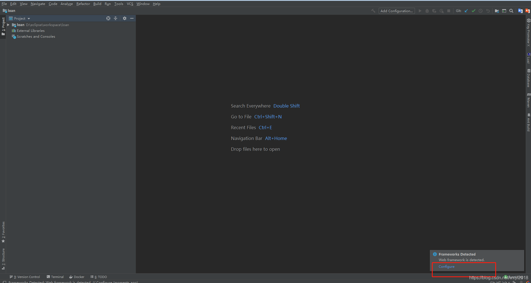
Task: Click the Profiler run icon
Action: pos(442,11)
